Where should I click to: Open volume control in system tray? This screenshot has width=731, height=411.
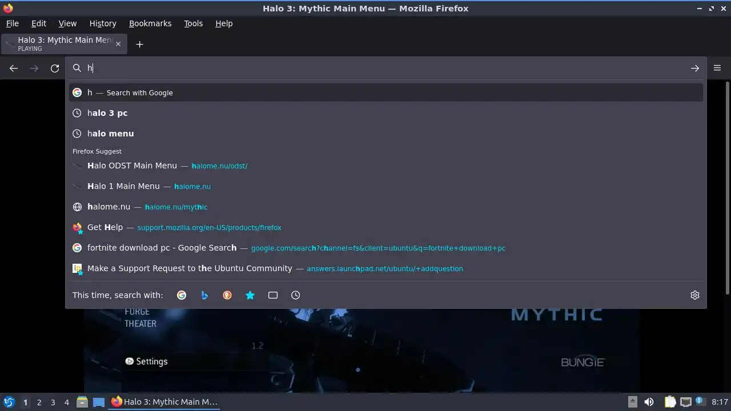tap(649, 402)
